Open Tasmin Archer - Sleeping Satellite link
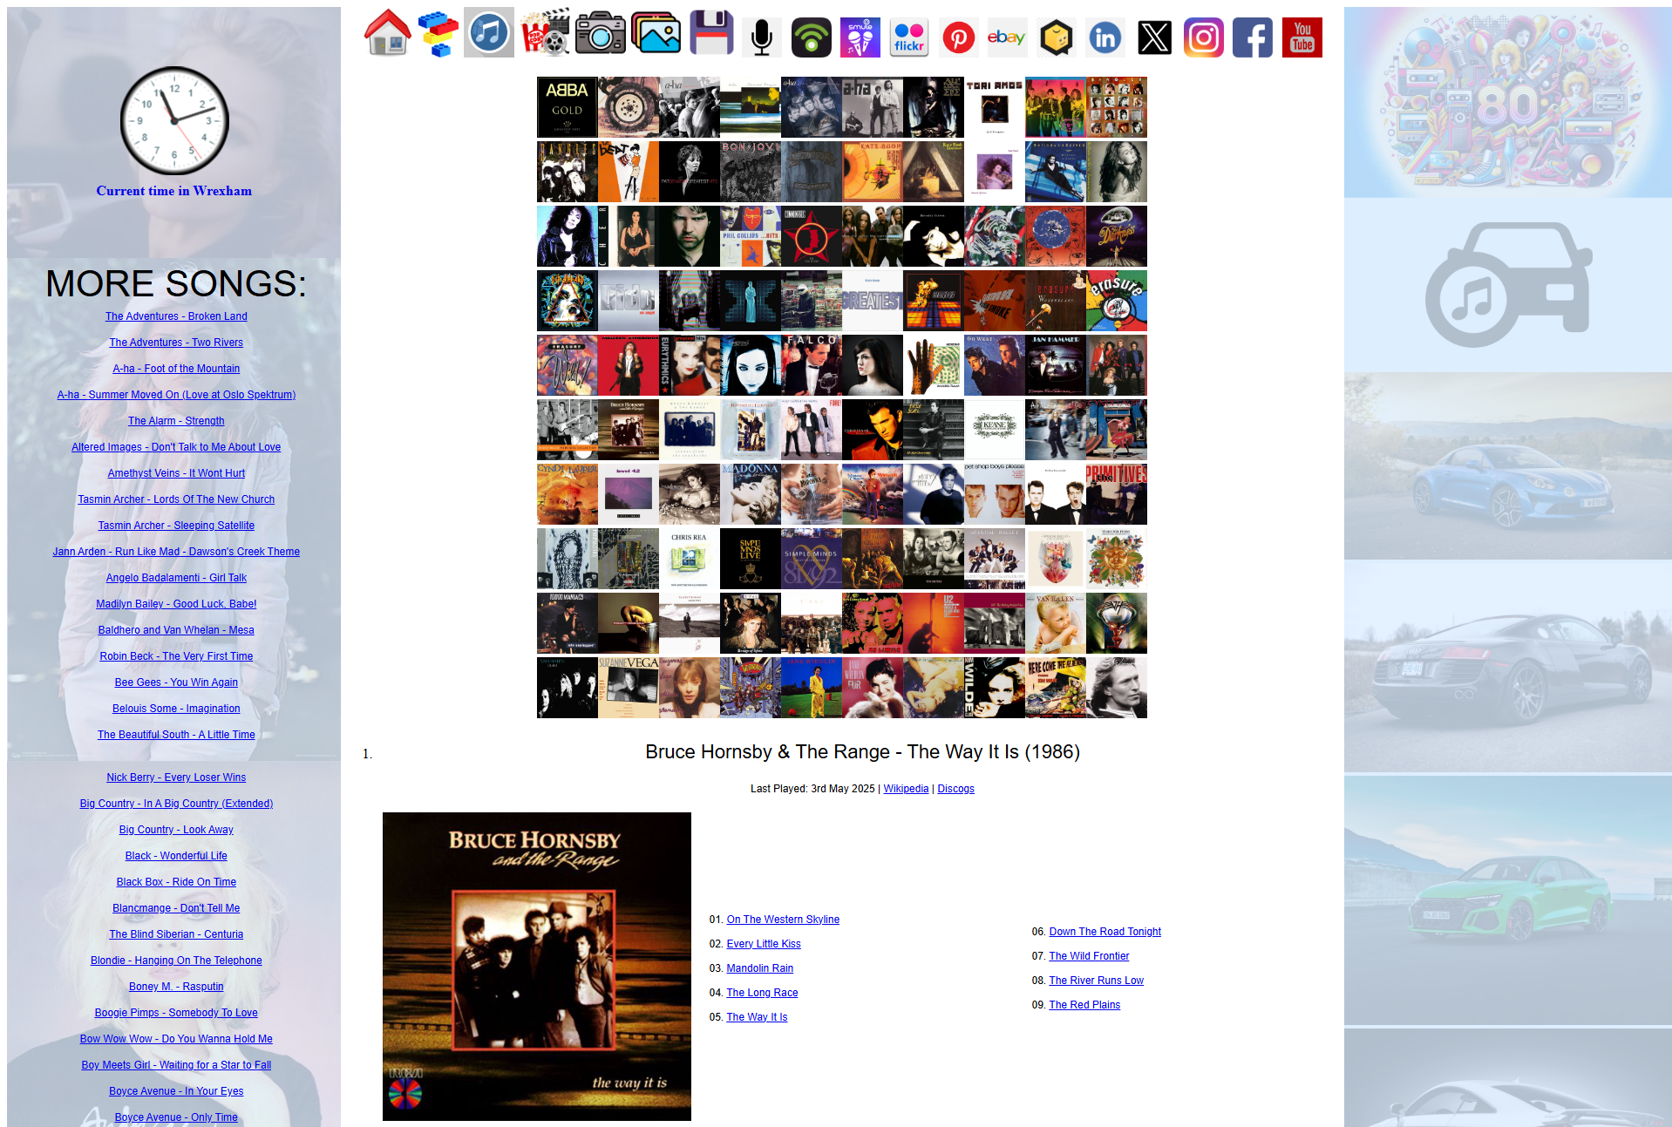1672x1127 pixels. coord(176,526)
